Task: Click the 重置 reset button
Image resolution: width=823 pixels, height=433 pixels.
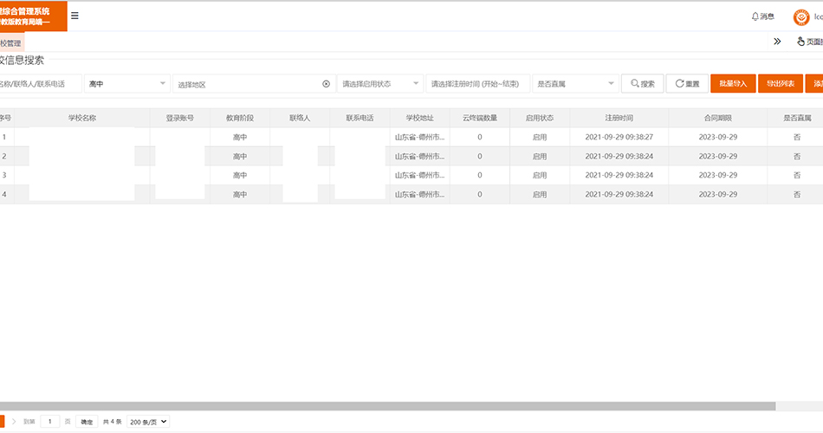Action: click(687, 84)
